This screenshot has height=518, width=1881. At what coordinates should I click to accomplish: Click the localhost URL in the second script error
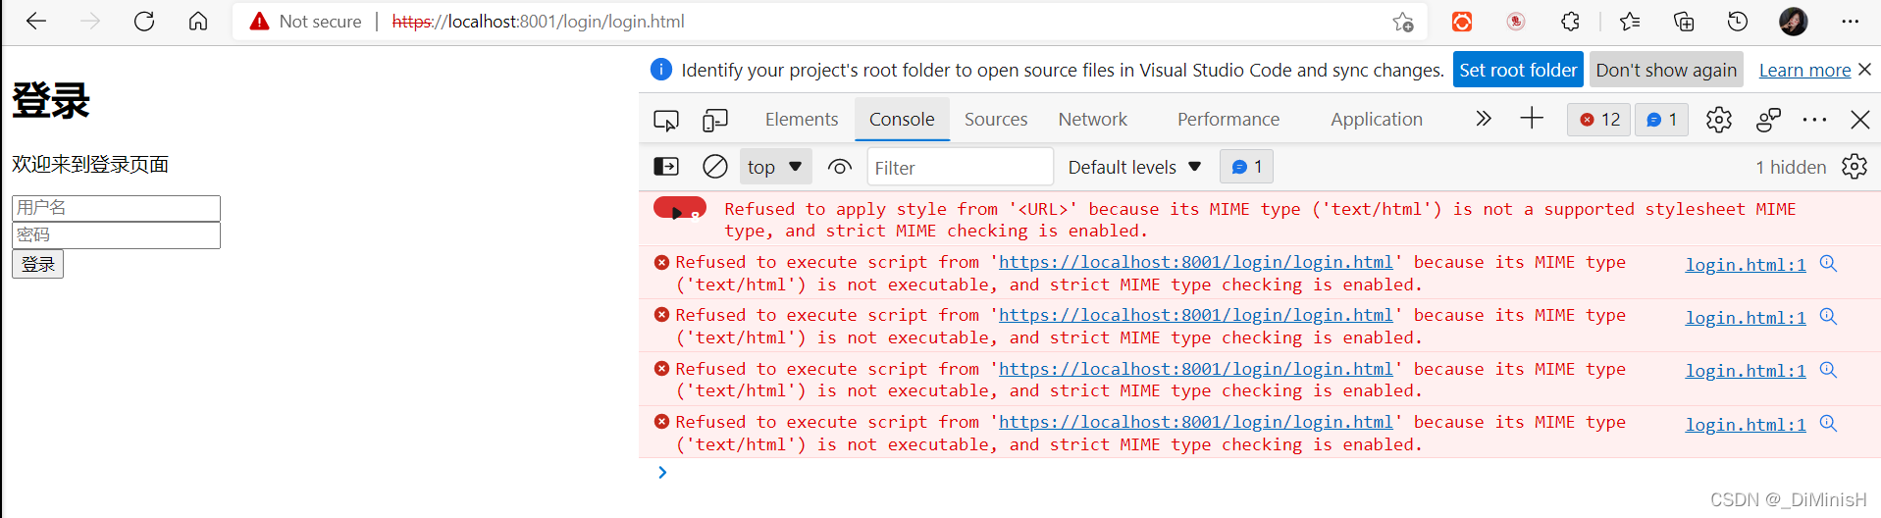pos(1195,315)
